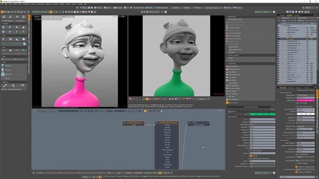Viewport: 319px width, 179px height.
Task: Click the bucket icon right of the loop icon
Action: (x=22, y=86)
